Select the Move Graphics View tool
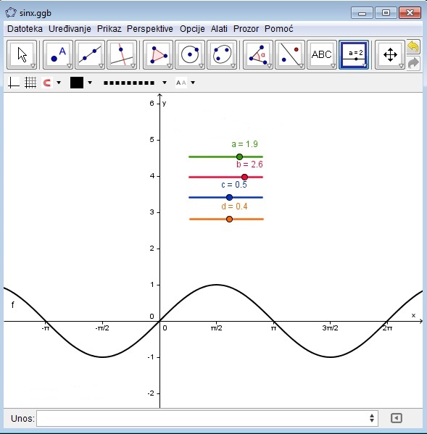The width and height of the screenshot is (427, 434). tap(390, 54)
